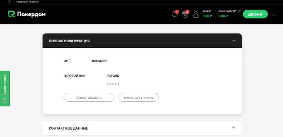Click the Бонусный счет amount 0,00 ₽
283x137 pixels.
223,16
